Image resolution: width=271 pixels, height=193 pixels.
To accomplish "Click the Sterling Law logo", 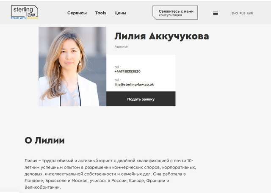I will [x=25, y=12].
